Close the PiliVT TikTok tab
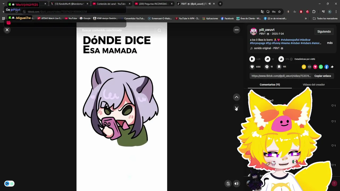Screen dimensions: 340x191 tap(214, 4)
